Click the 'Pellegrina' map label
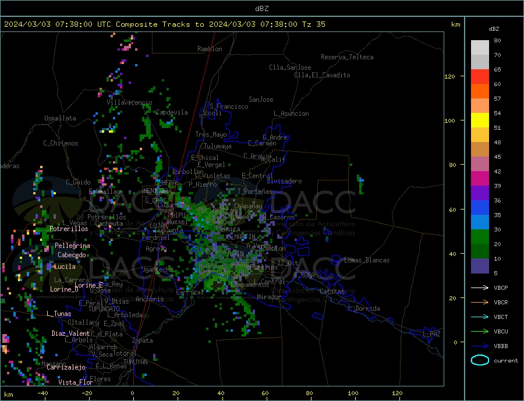The image size is (524, 401). 72,246
